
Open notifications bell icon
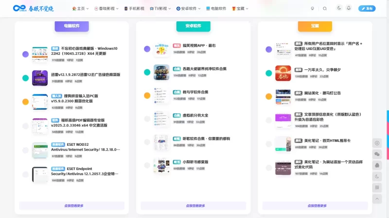tap(349, 8)
